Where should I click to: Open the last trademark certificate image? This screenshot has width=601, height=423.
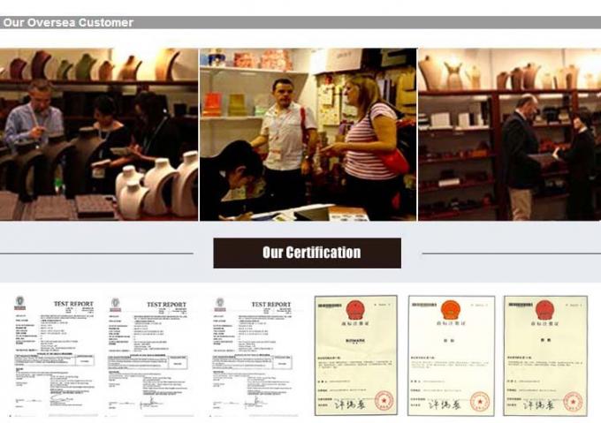(x=545, y=355)
